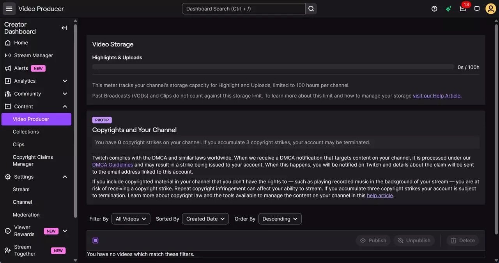
Task: Collapse the Creator Dashboard sidebar
Action: (64, 28)
